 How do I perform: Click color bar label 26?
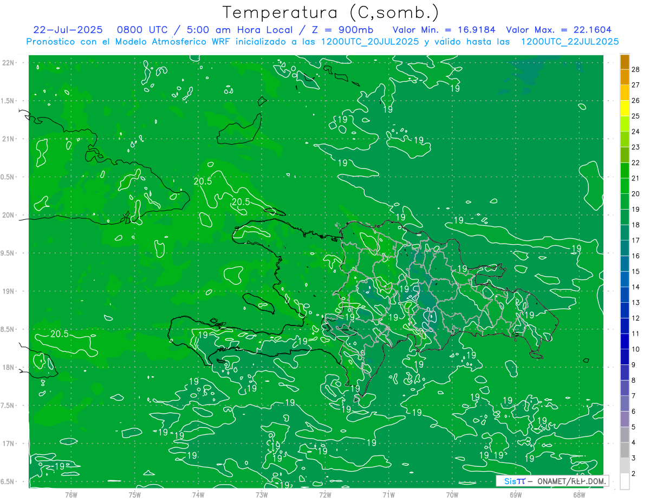(635, 100)
